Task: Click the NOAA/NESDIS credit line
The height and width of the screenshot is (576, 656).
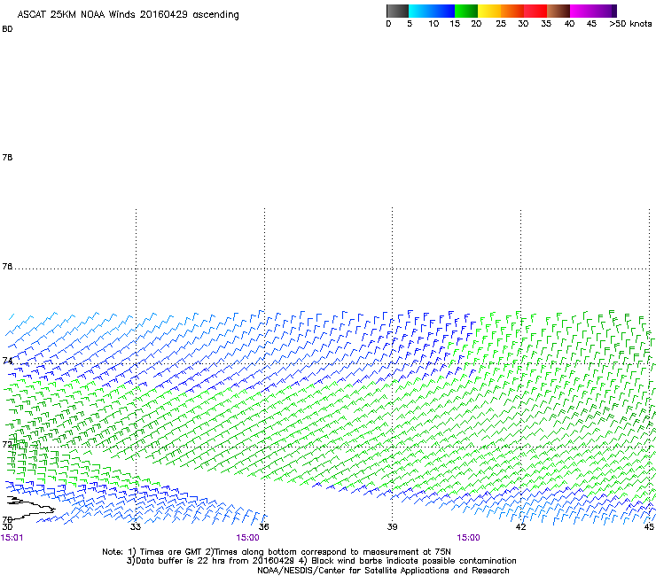Action: [383, 571]
